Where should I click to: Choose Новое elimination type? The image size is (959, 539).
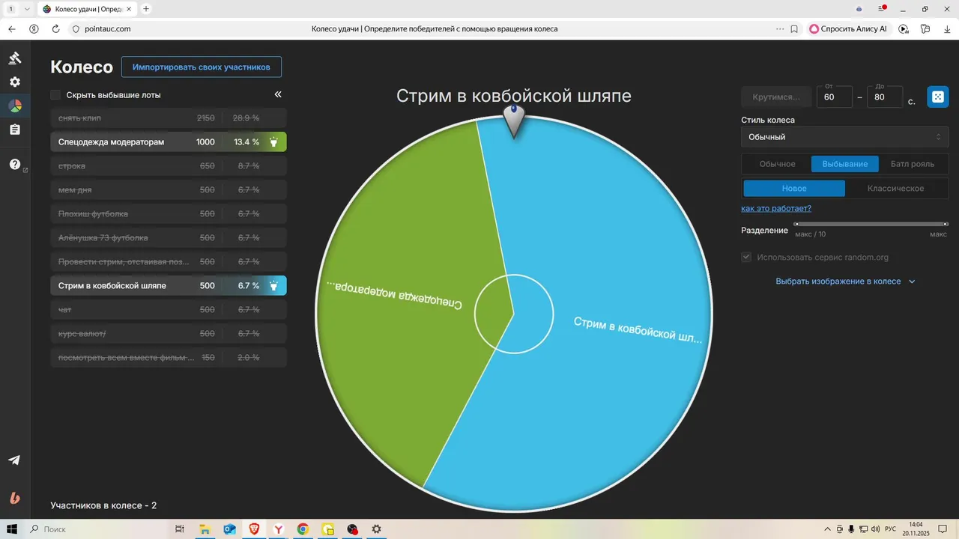[x=794, y=189]
